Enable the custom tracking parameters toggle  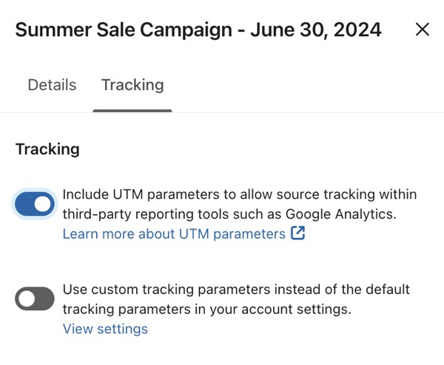pos(34,299)
